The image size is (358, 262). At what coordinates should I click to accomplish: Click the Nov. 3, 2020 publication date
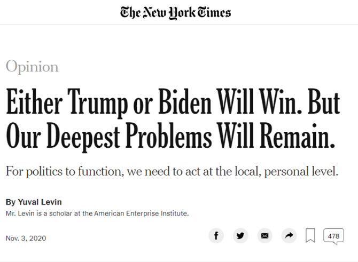coord(26,237)
